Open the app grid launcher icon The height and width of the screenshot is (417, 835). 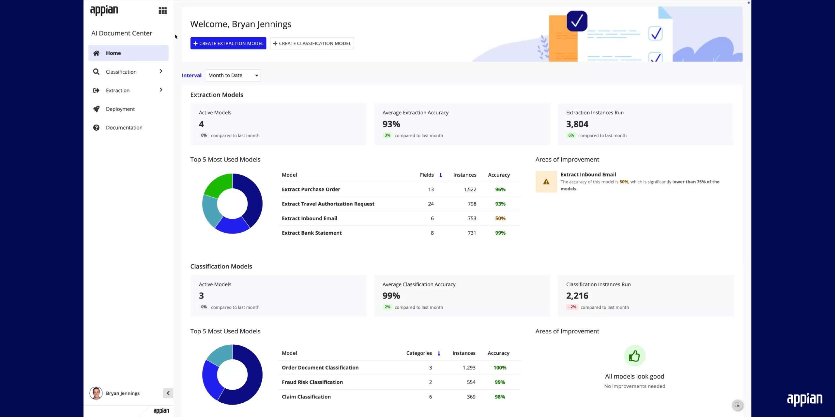click(162, 11)
